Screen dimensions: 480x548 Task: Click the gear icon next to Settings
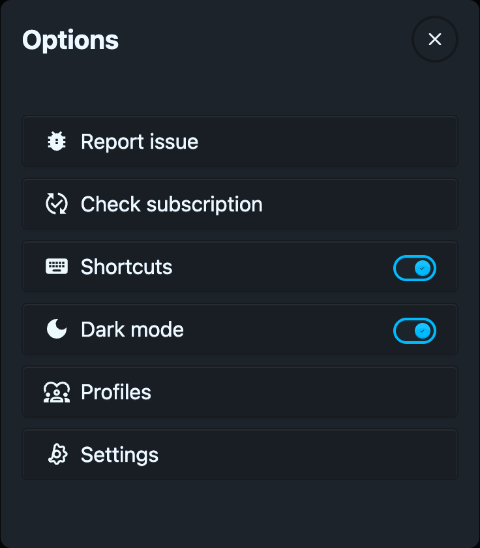click(57, 454)
